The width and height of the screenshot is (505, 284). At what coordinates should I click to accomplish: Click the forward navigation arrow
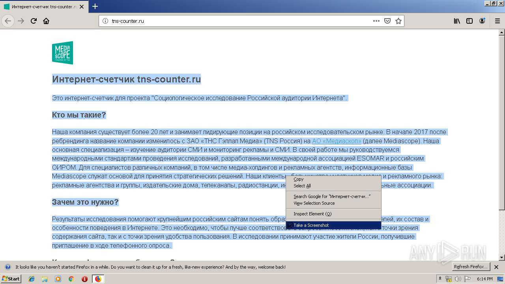(21, 21)
